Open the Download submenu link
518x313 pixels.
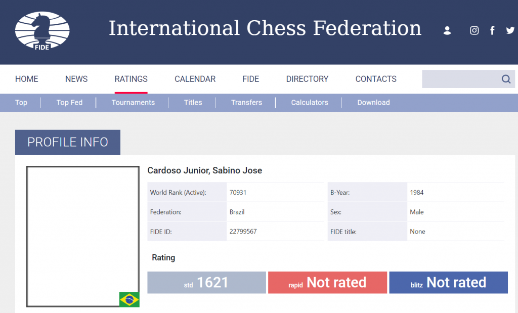click(373, 102)
